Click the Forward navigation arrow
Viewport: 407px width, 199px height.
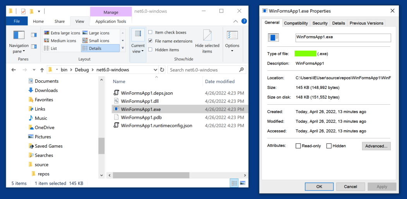(x=24, y=70)
